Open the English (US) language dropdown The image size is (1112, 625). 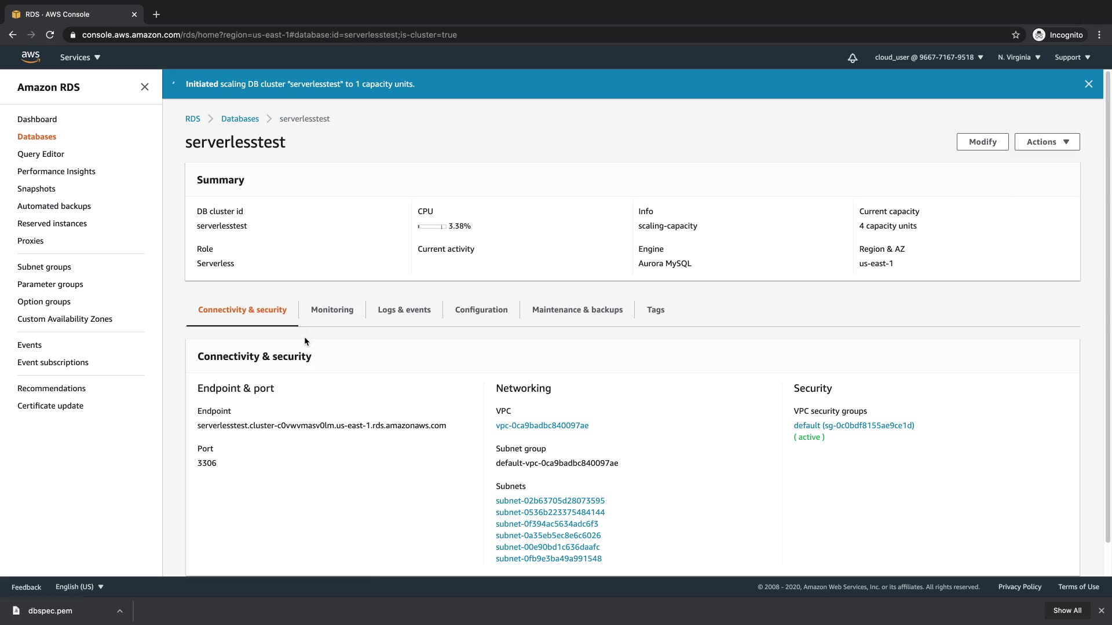pyautogui.click(x=79, y=587)
